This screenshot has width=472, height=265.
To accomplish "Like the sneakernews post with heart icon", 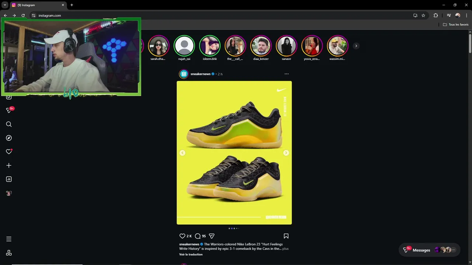I will pos(182,236).
